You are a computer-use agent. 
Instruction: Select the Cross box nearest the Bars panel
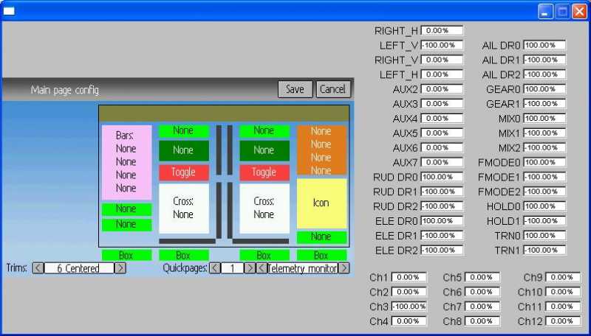click(183, 209)
